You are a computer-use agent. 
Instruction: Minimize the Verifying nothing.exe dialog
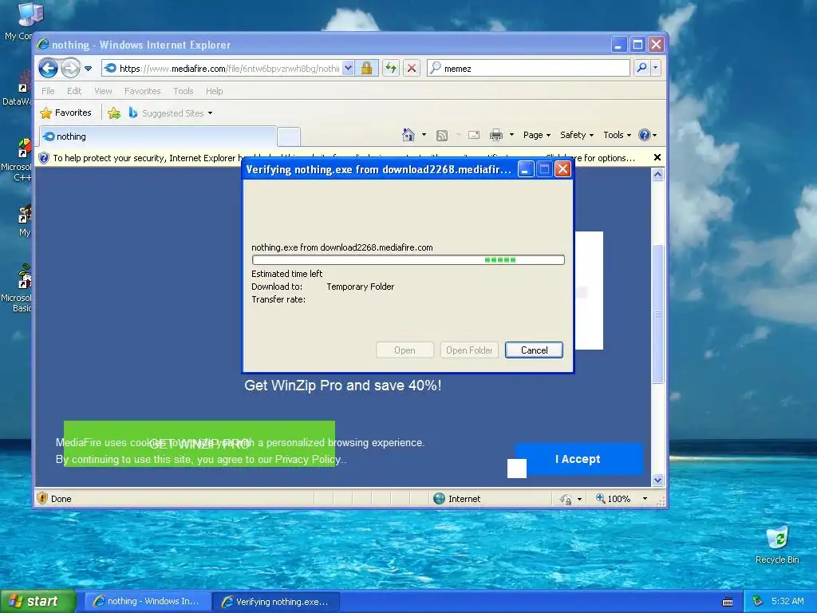526,169
